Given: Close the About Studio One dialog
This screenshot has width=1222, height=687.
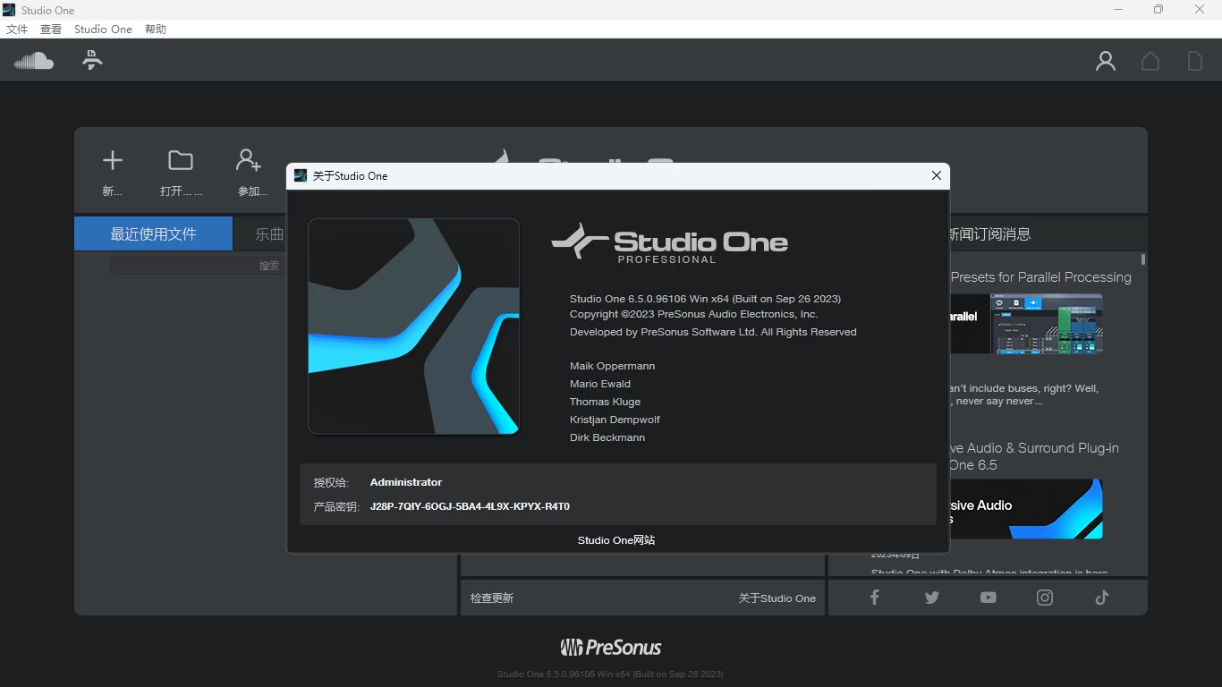Looking at the screenshot, I should pyautogui.click(x=937, y=175).
